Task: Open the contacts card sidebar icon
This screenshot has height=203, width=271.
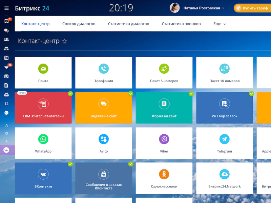Action: [x=6, y=76]
